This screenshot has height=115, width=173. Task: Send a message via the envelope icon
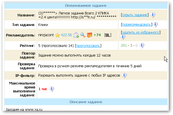76,35
